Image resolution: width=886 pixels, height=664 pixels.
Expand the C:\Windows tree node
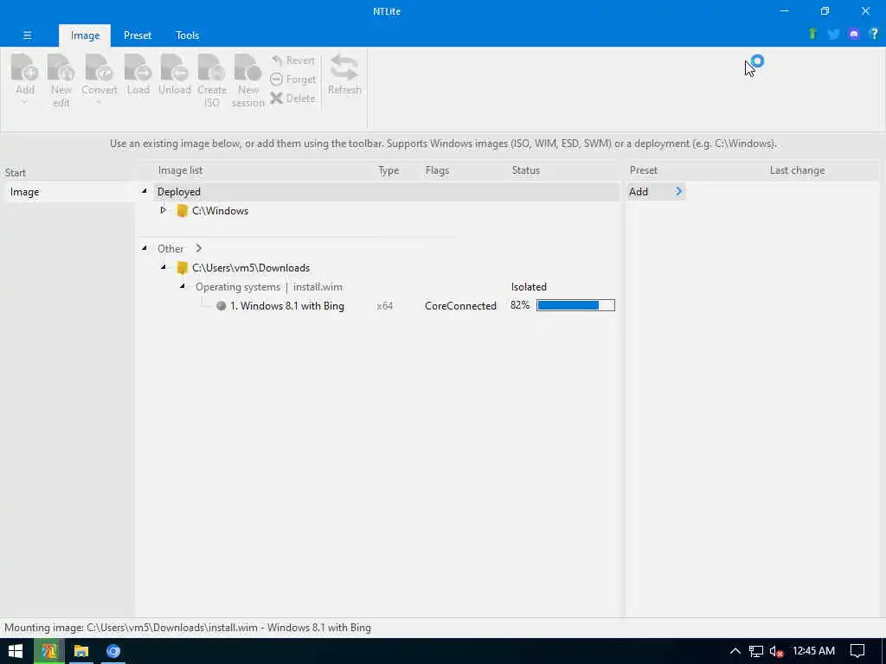coord(164,210)
